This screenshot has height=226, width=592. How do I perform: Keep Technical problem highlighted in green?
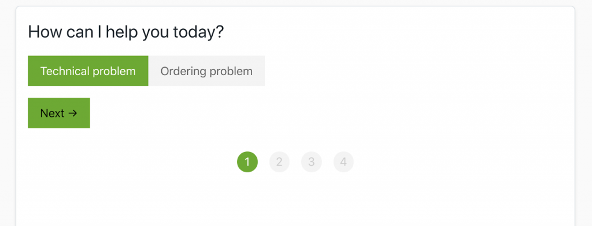(88, 71)
